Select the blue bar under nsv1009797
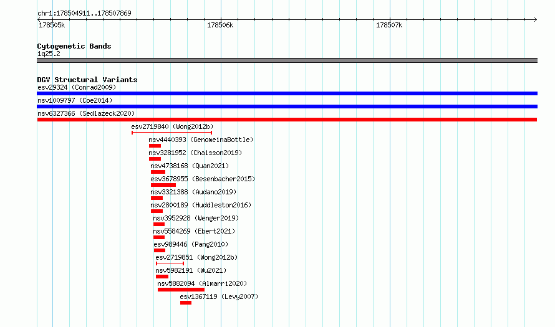 coord(287,107)
